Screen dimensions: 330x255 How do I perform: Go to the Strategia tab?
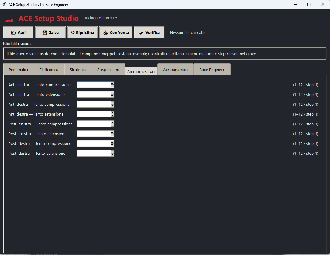[78, 70]
